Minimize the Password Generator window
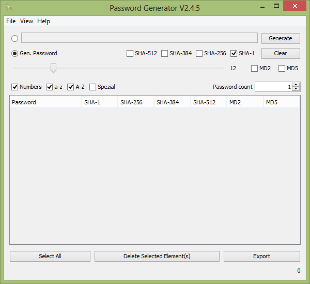The width and height of the screenshot is (310, 284). point(262,7)
